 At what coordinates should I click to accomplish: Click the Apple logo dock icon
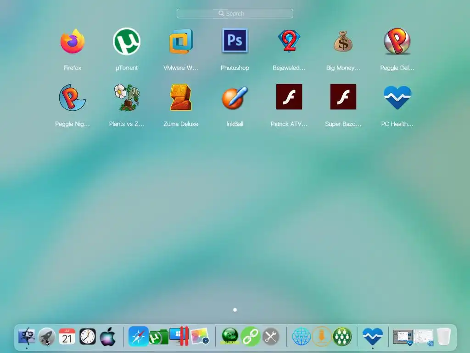107,336
